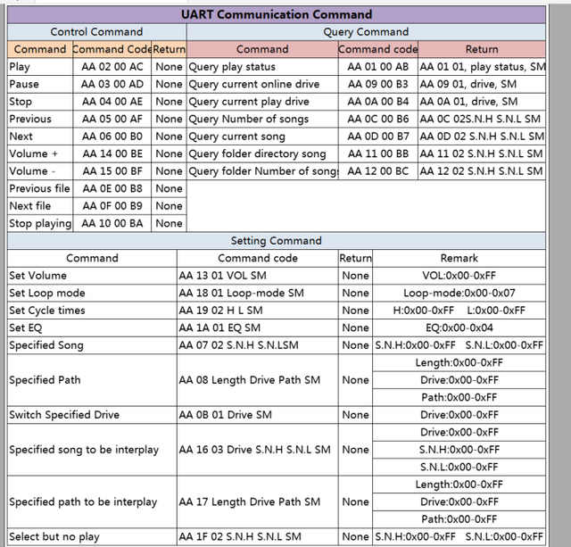Select code 'AA 07 02 S.N.H S.N.LSM'

pos(258,345)
